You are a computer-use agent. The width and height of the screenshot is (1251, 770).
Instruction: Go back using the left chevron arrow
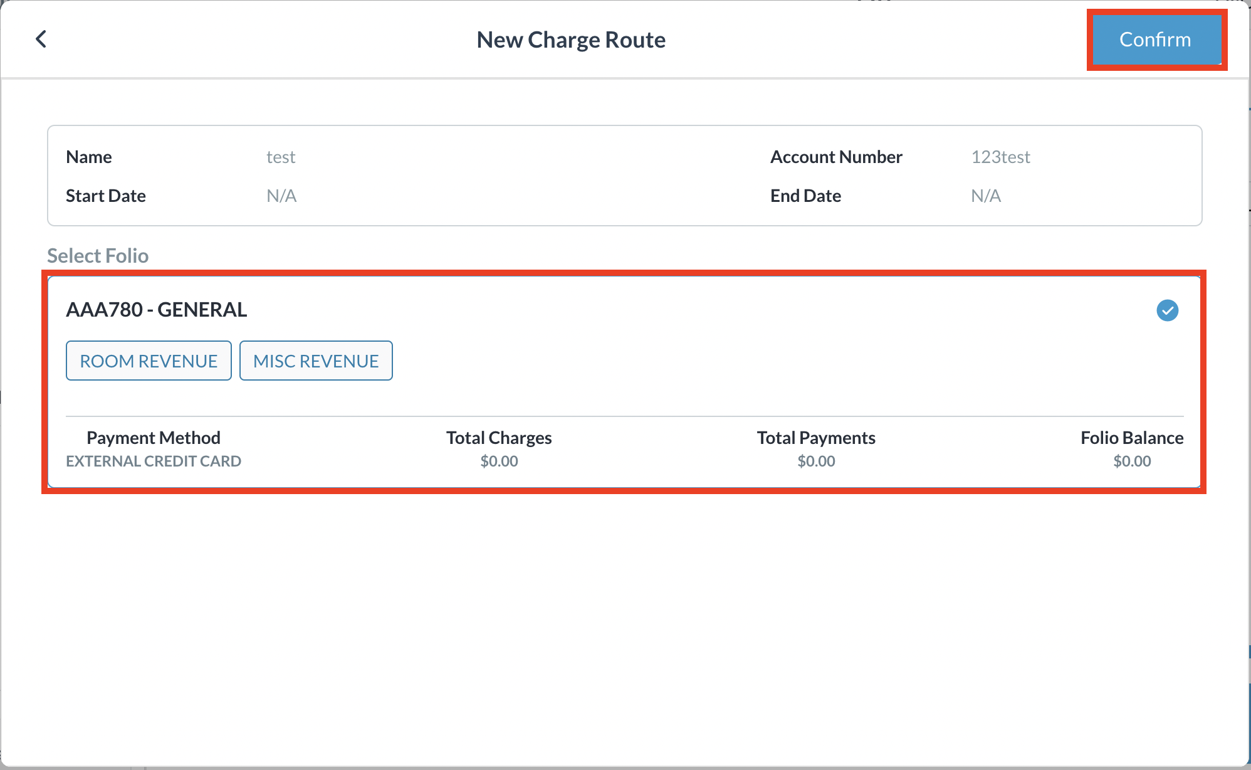41,40
